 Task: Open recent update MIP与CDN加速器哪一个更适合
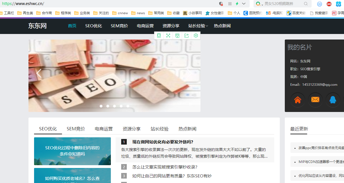click(x=321, y=162)
